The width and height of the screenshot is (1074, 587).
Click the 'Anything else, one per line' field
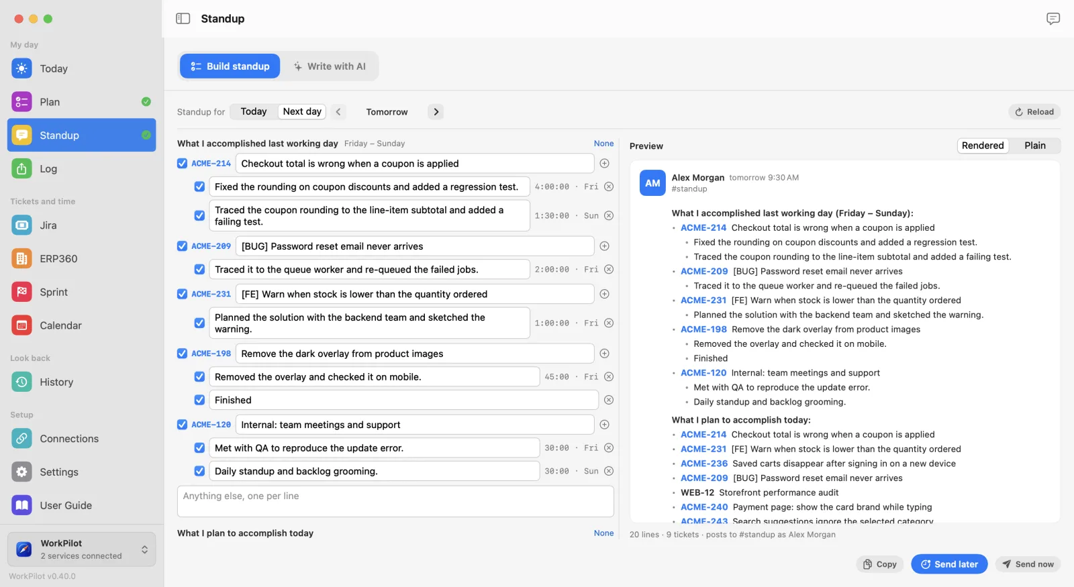pyautogui.click(x=395, y=501)
